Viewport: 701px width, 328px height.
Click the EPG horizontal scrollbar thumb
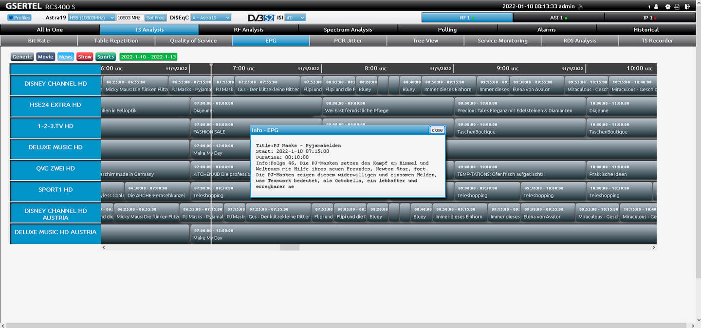[290, 248]
